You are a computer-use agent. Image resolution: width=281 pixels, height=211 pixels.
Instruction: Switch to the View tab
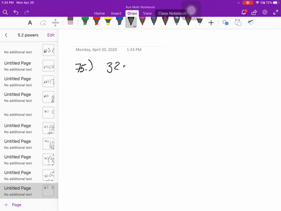(147, 13)
